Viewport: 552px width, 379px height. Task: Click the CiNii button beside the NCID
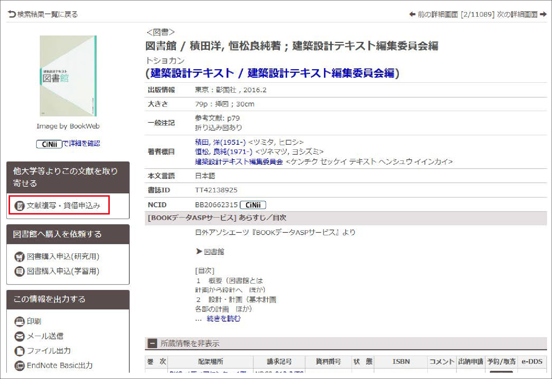[x=253, y=205]
